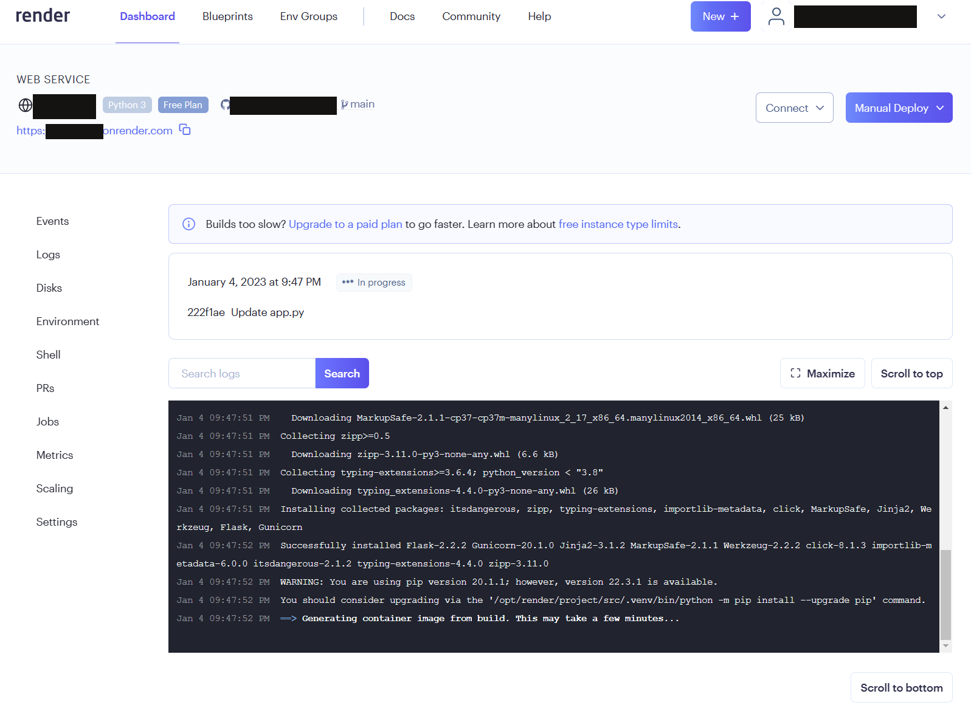Click the onrender.com service URL link

point(94,130)
